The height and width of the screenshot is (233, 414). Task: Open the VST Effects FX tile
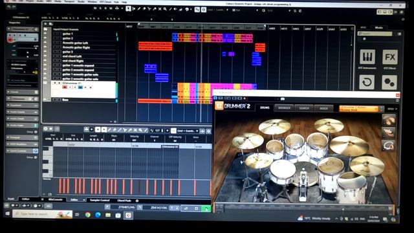(x=390, y=57)
